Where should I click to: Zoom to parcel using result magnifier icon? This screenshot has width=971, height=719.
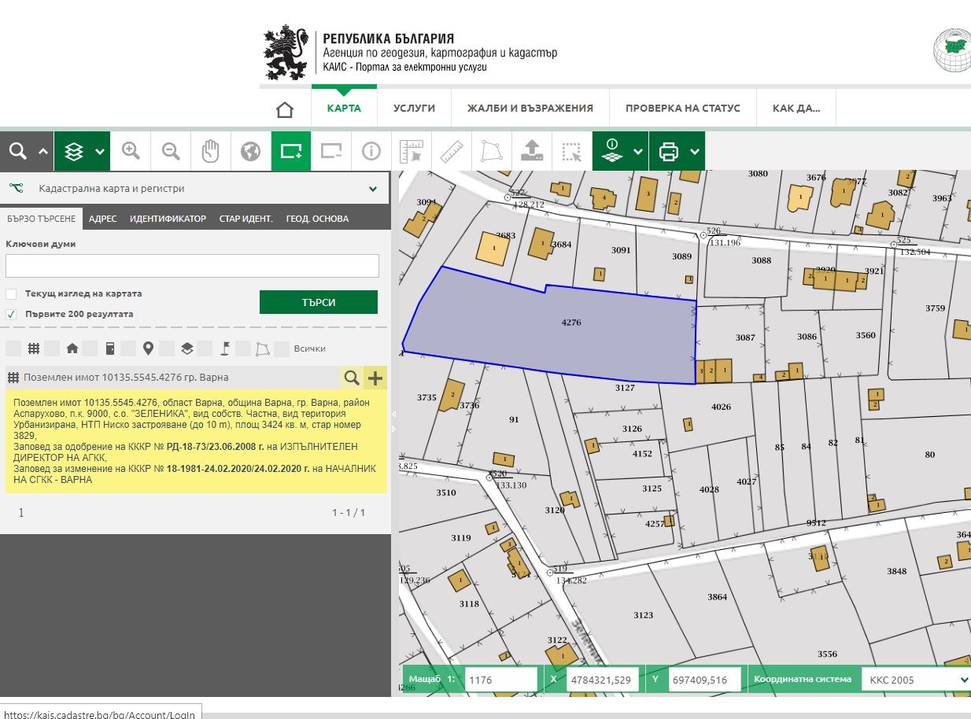(x=352, y=378)
